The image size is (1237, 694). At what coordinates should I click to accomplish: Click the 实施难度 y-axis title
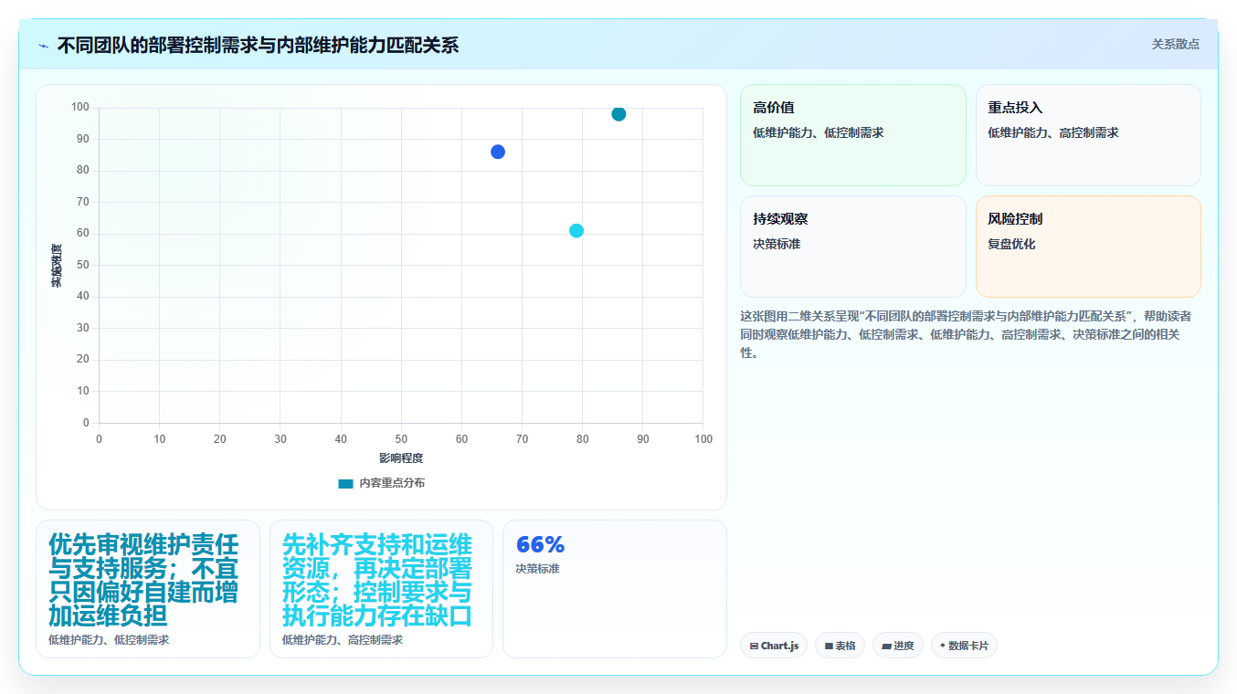click(x=57, y=266)
